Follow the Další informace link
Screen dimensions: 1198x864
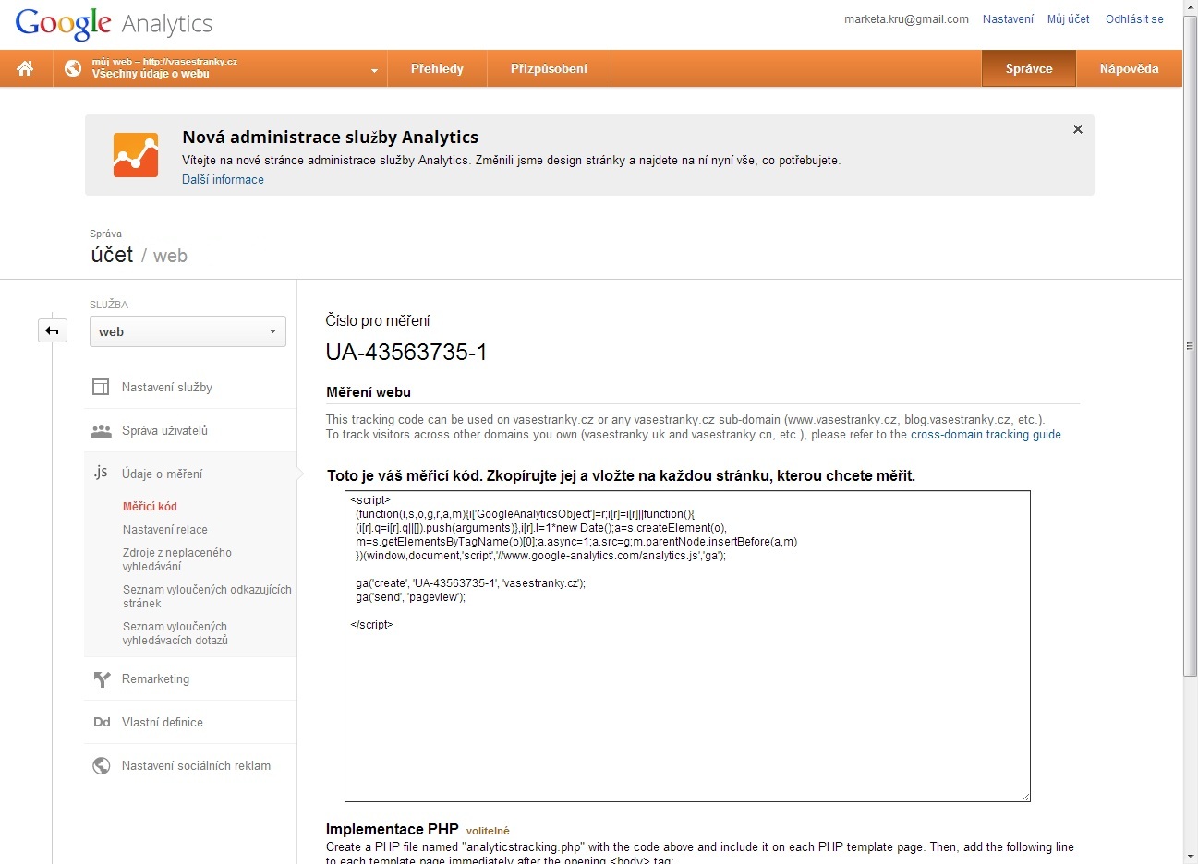[x=223, y=180]
